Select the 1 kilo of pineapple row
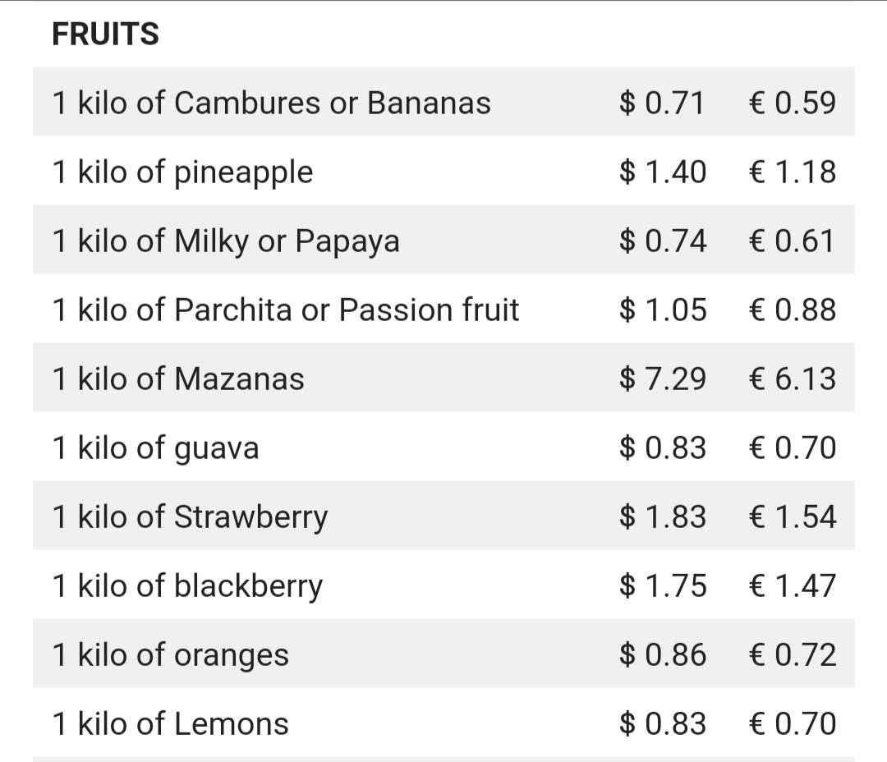 point(443,171)
